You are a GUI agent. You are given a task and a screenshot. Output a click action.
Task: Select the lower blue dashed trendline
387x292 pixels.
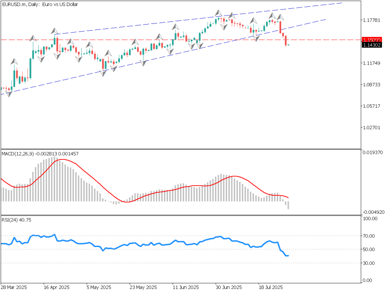point(151,57)
